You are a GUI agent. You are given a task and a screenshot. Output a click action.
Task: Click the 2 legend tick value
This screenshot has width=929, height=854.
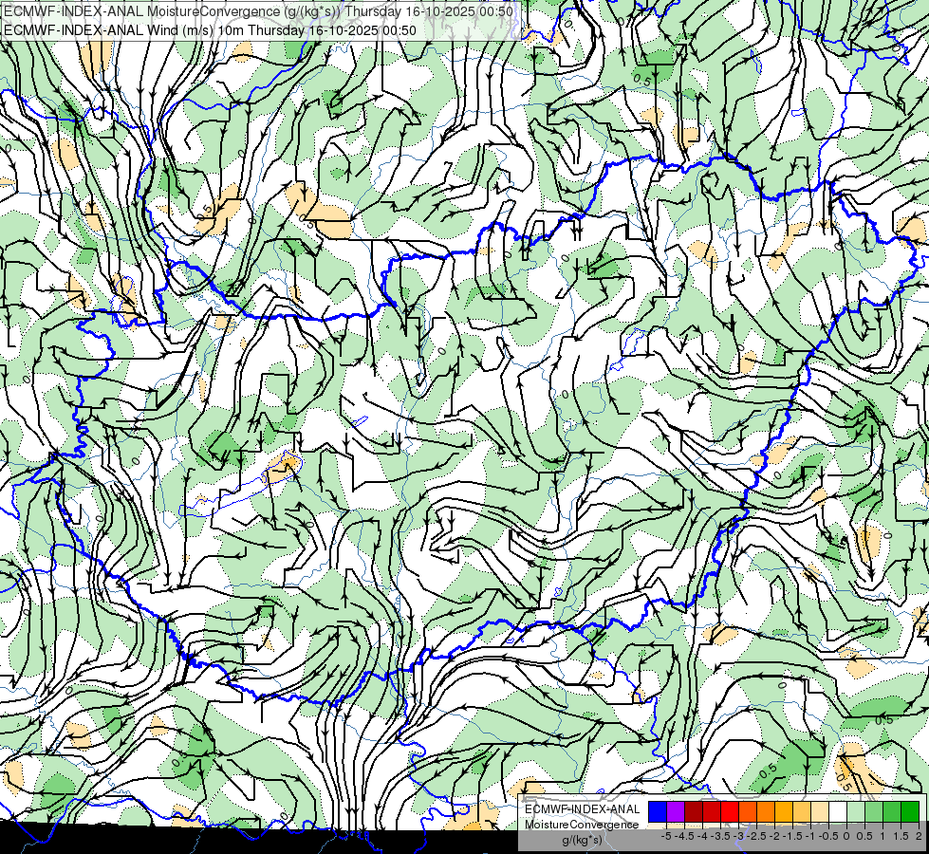[919, 836]
